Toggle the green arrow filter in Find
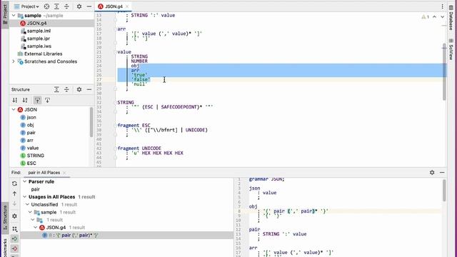The width and height of the screenshot is (457, 257). click(14, 238)
